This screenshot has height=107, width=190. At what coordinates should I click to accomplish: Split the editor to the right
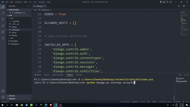184,6
